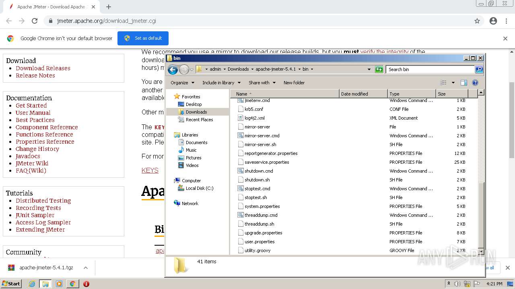Click Chrome back arrow
The width and height of the screenshot is (515, 289).
click(9, 21)
